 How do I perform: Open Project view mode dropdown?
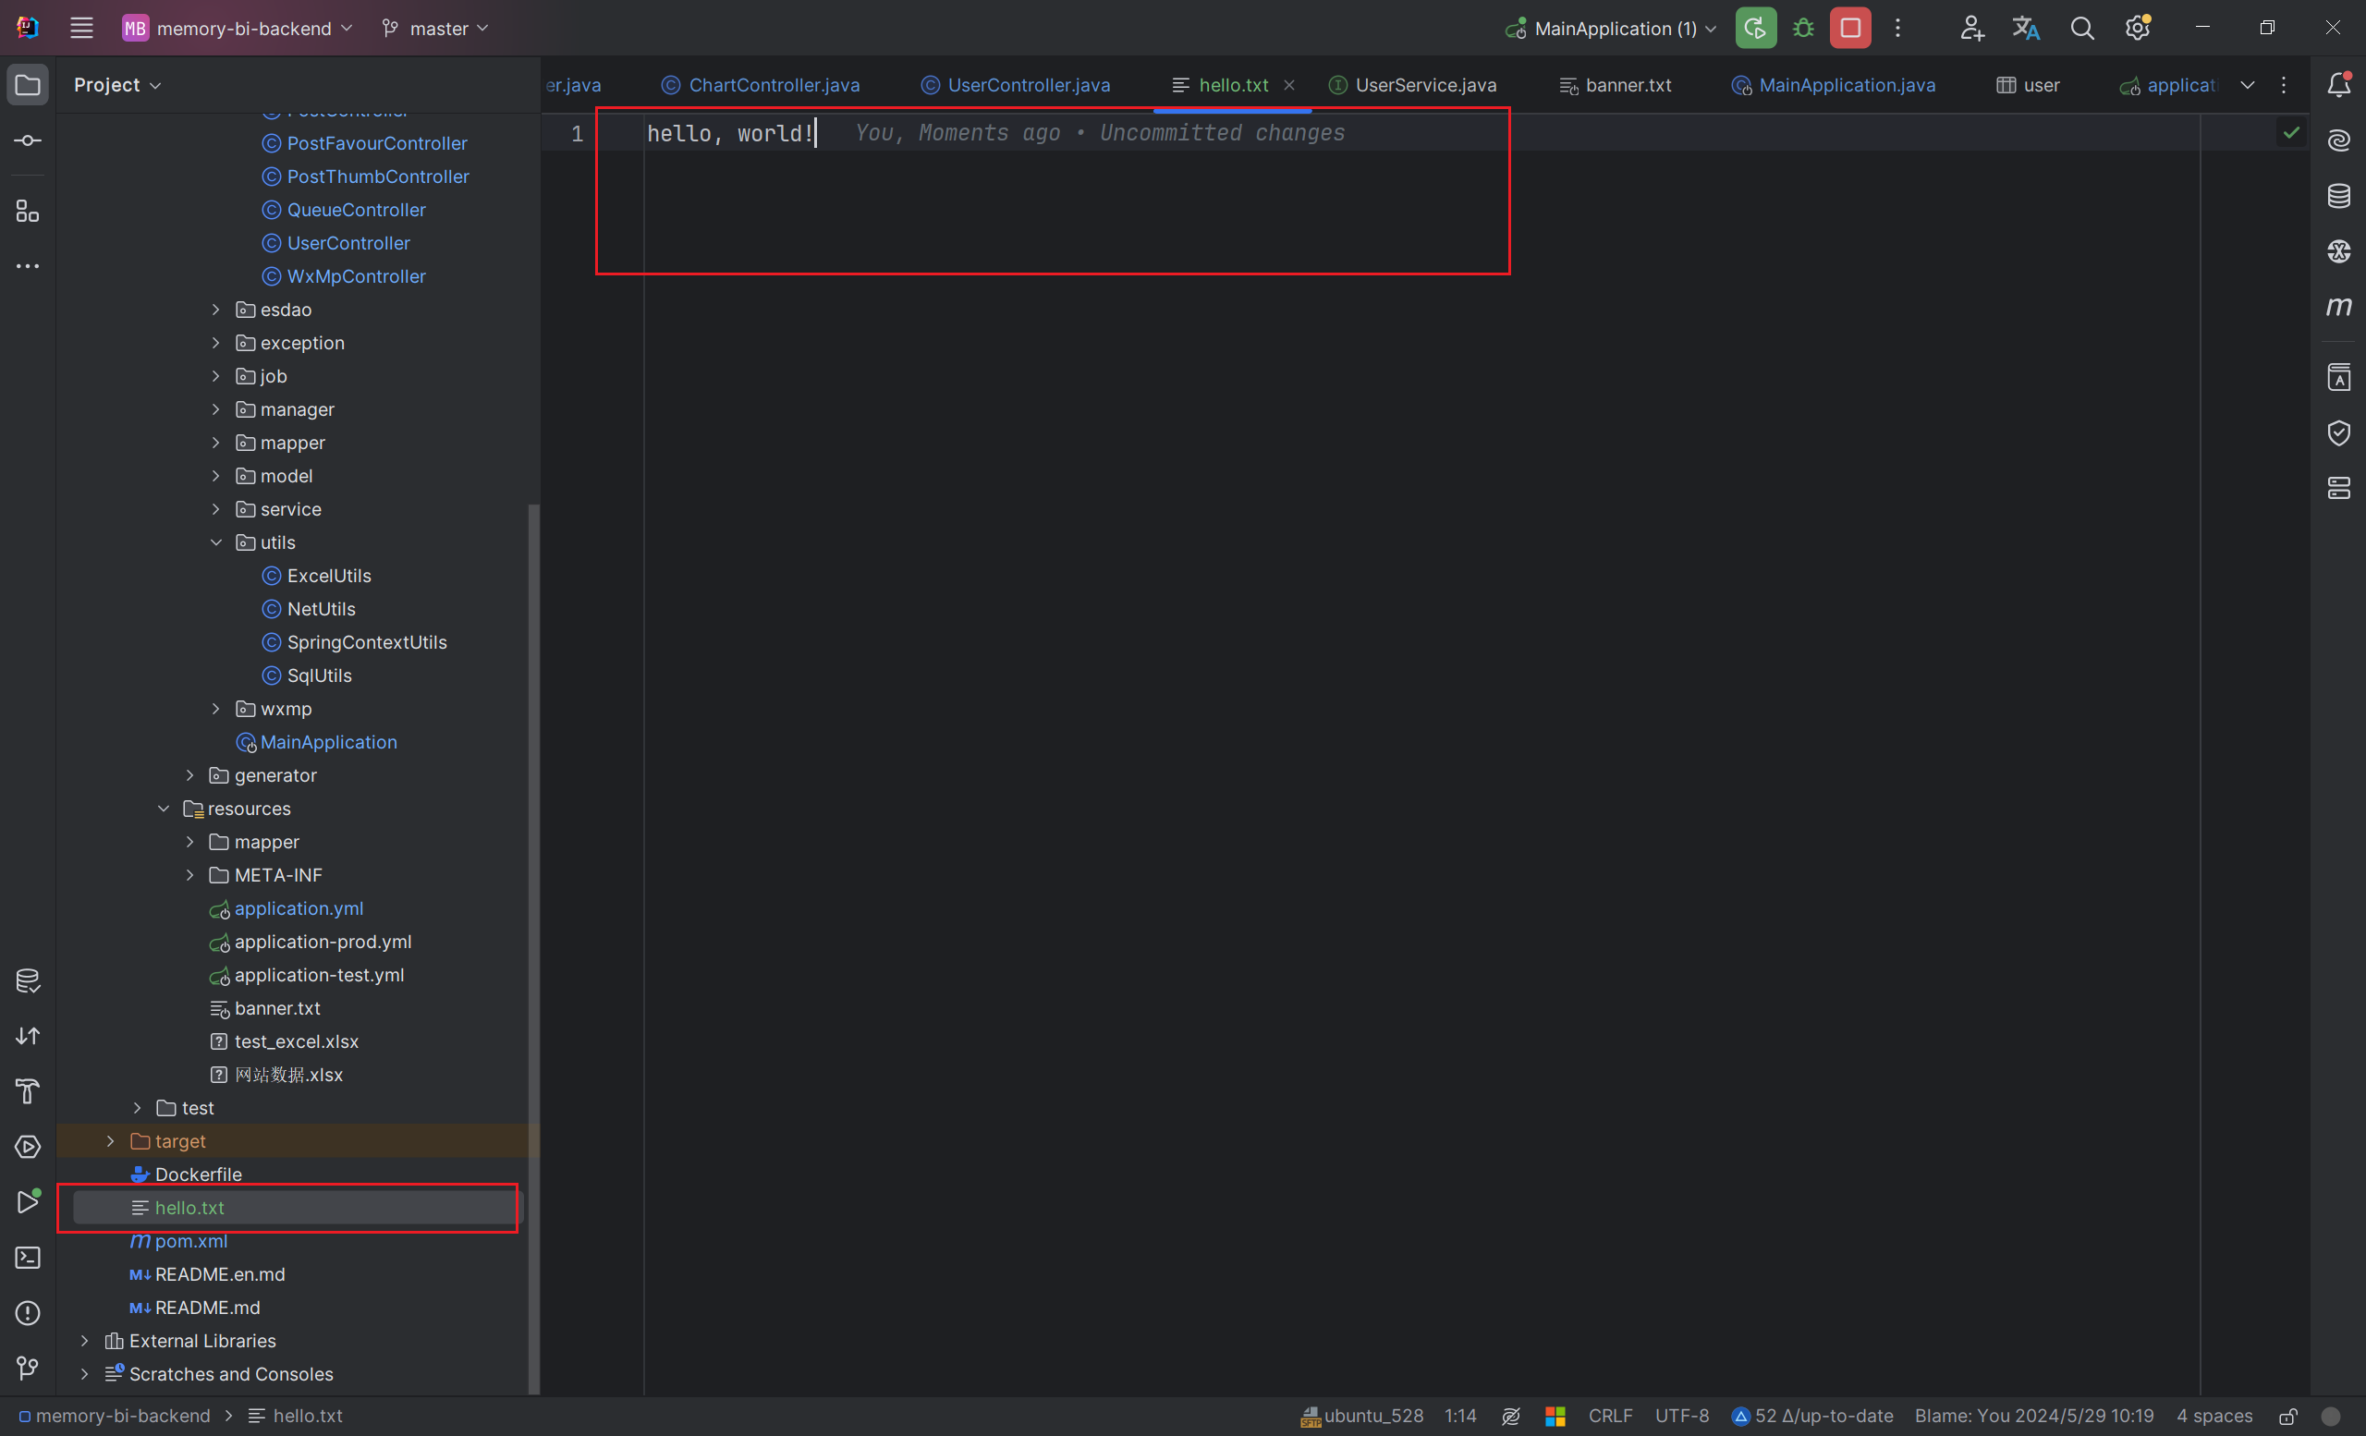117,85
